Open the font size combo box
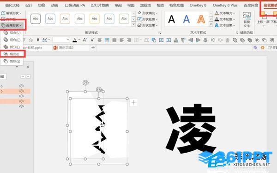 coord(61,40)
